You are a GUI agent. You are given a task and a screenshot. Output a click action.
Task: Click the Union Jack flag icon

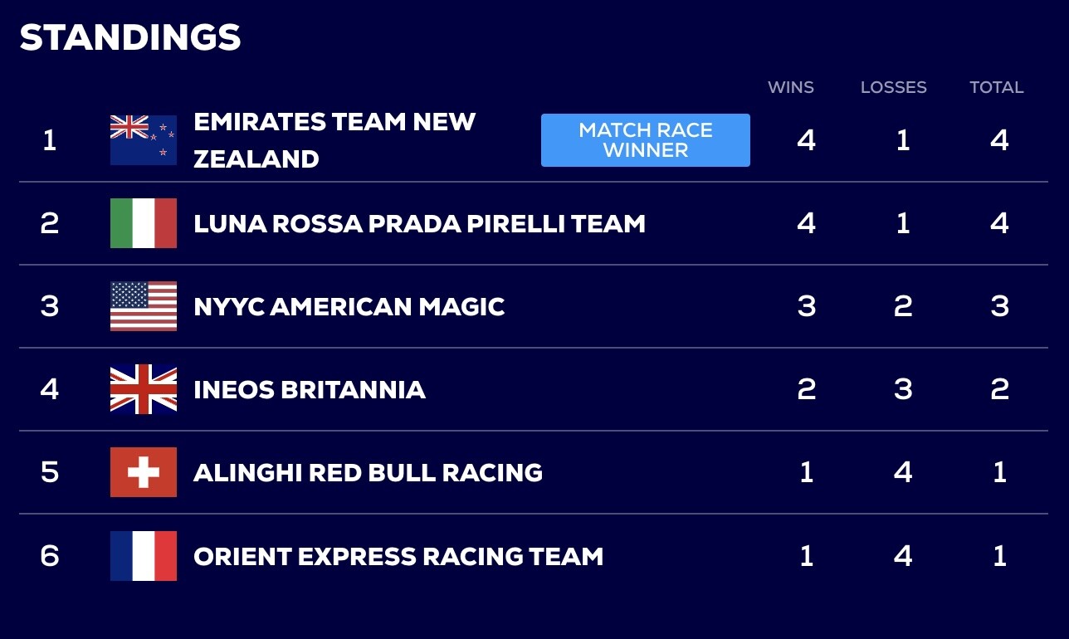(x=144, y=389)
